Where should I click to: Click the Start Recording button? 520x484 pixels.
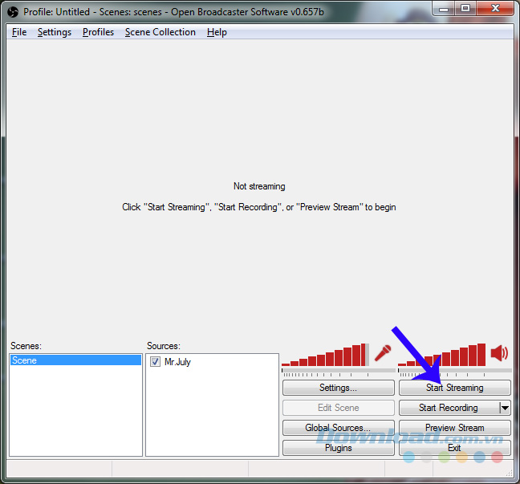coord(449,408)
